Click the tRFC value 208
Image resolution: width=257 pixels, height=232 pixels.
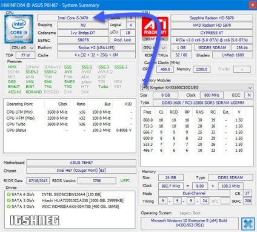248,201
